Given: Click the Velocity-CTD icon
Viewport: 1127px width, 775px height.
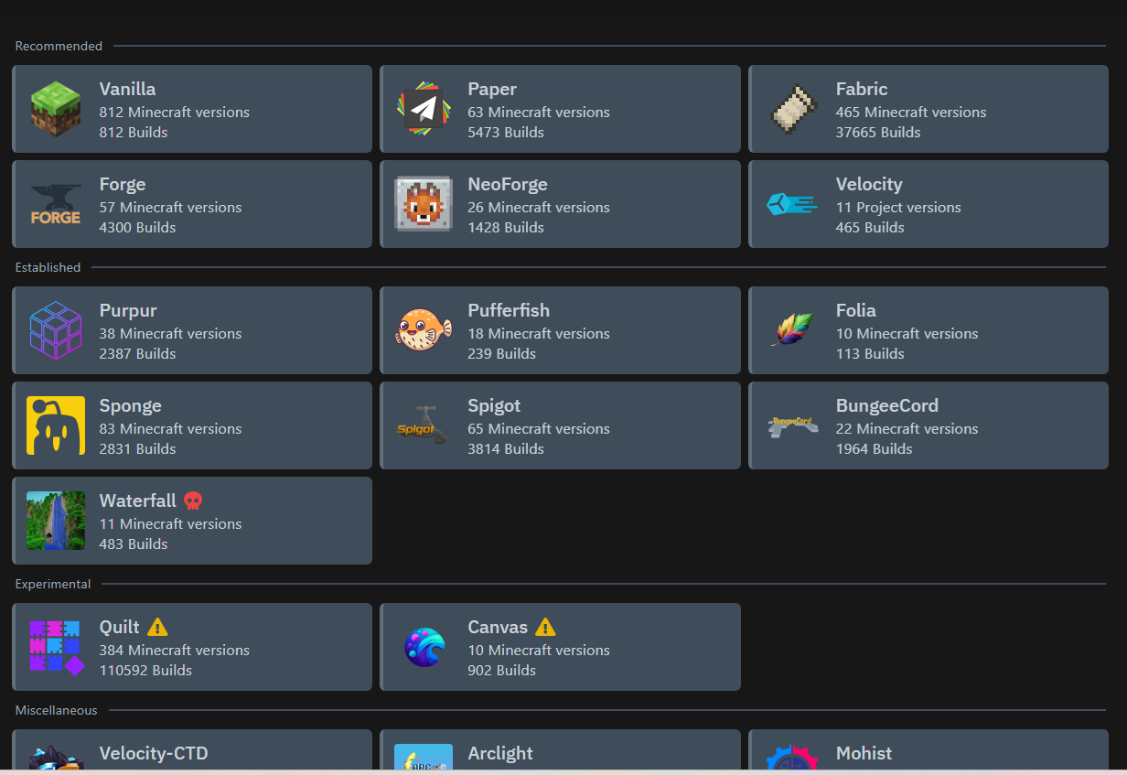Looking at the screenshot, I should (x=56, y=757).
